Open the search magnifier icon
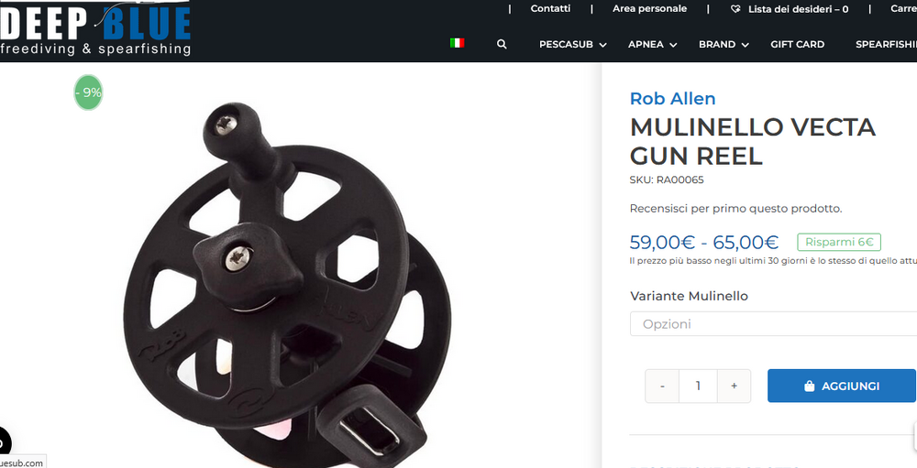This screenshot has width=917, height=468. (x=502, y=44)
